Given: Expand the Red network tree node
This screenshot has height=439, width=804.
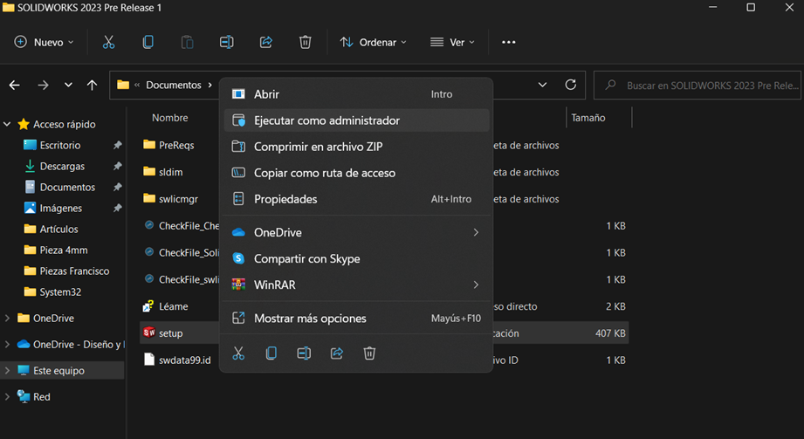Looking at the screenshot, I should pos(7,396).
